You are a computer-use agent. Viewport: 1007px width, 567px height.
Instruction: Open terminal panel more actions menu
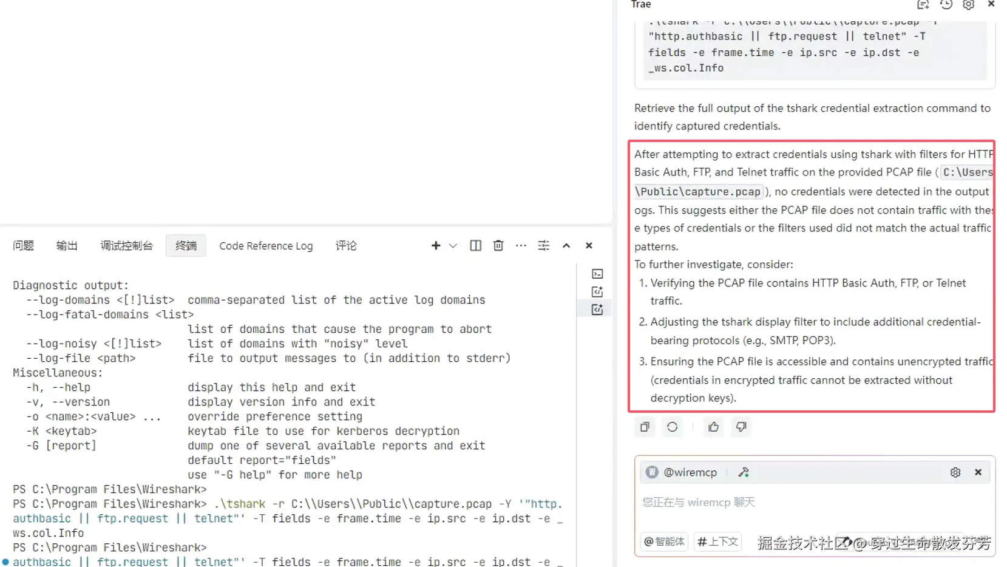(521, 245)
